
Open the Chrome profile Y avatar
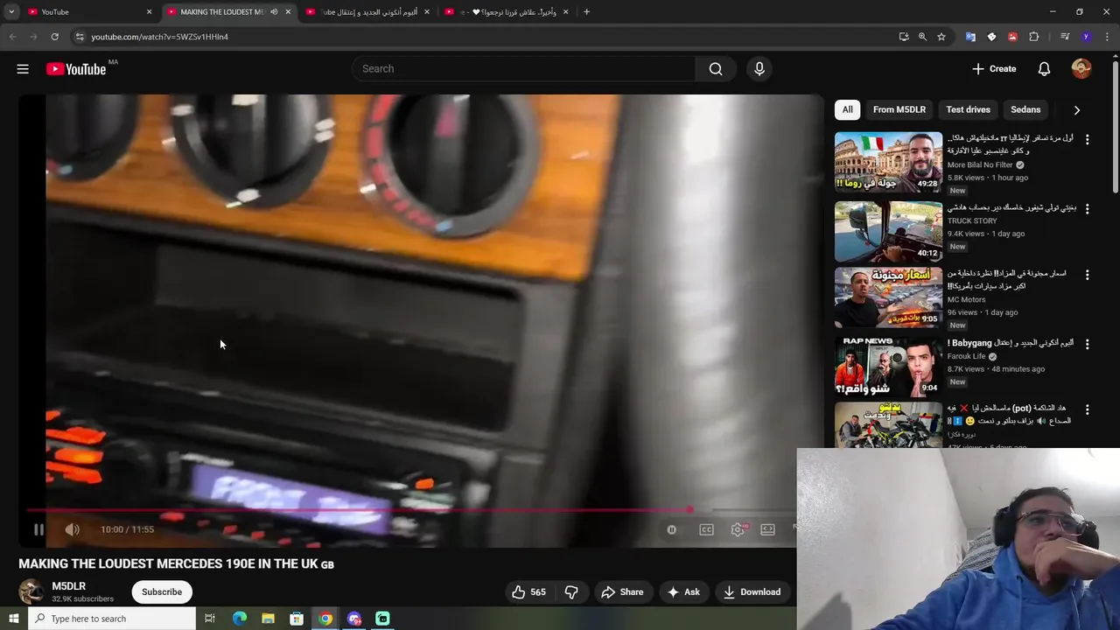[1086, 37]
